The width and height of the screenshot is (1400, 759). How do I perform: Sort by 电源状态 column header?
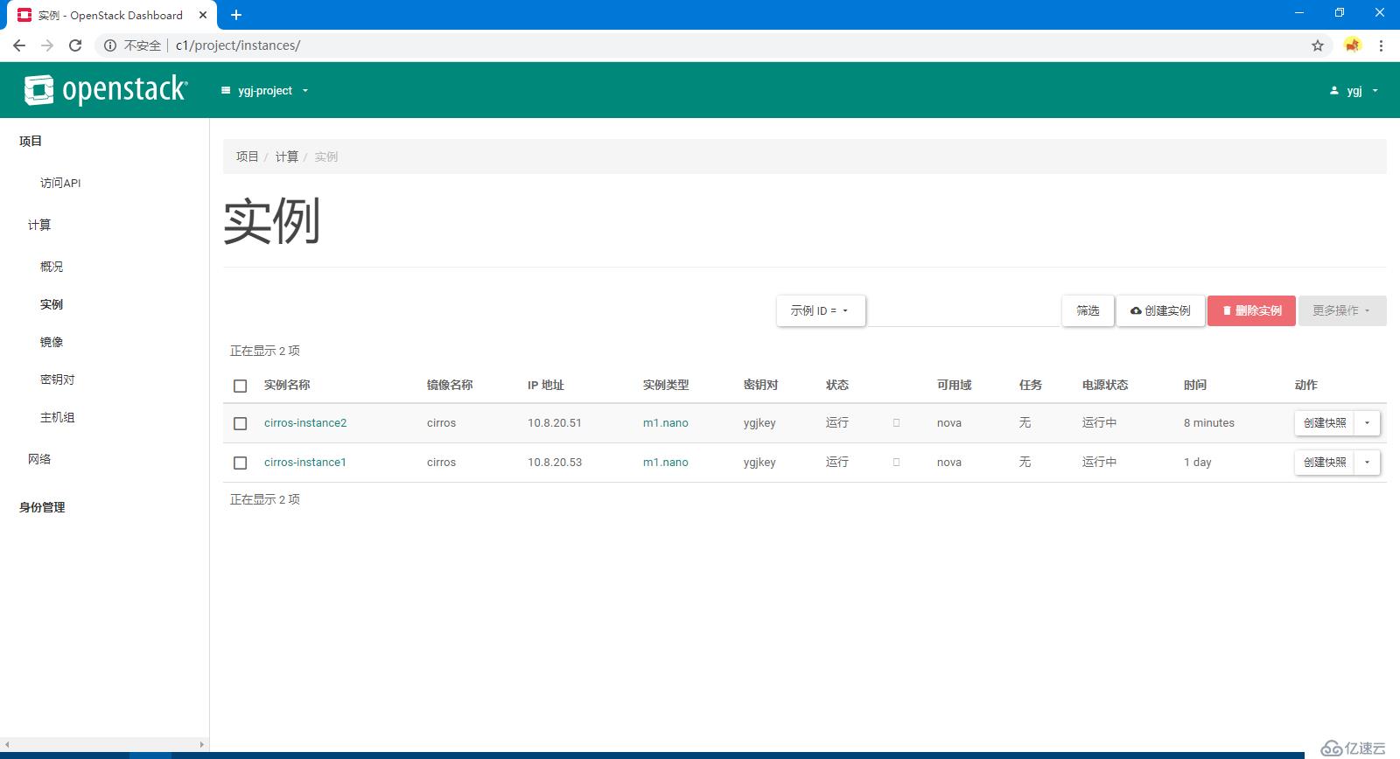(1105, 385)
